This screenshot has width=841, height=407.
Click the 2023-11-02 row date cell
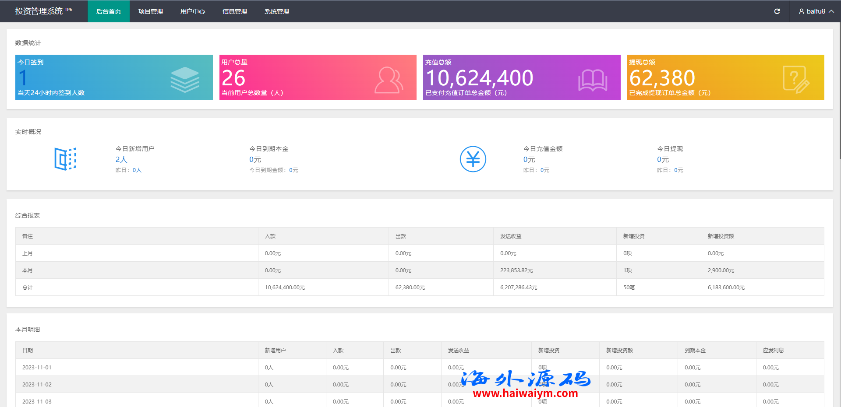point(37,385)
